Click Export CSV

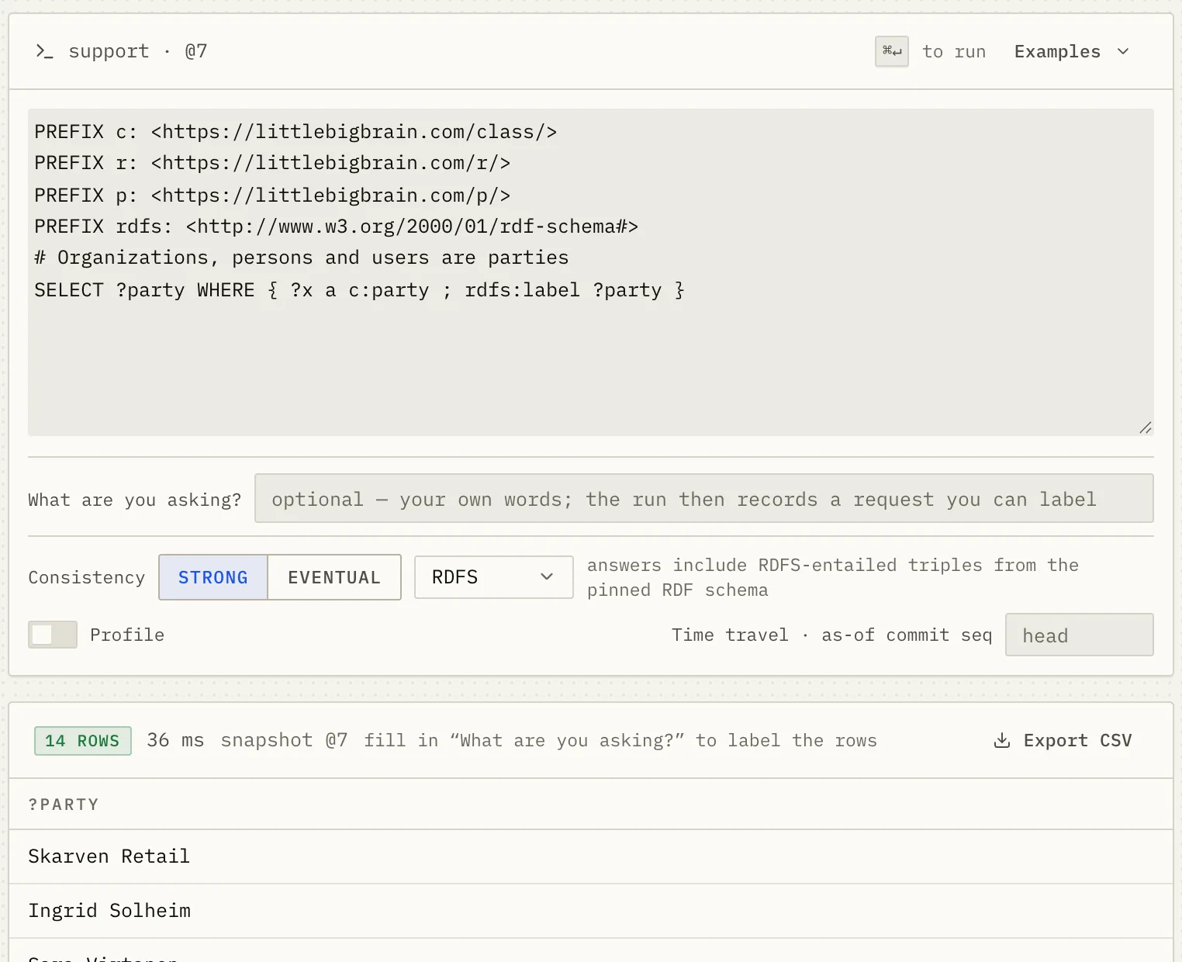point(1063,741)
